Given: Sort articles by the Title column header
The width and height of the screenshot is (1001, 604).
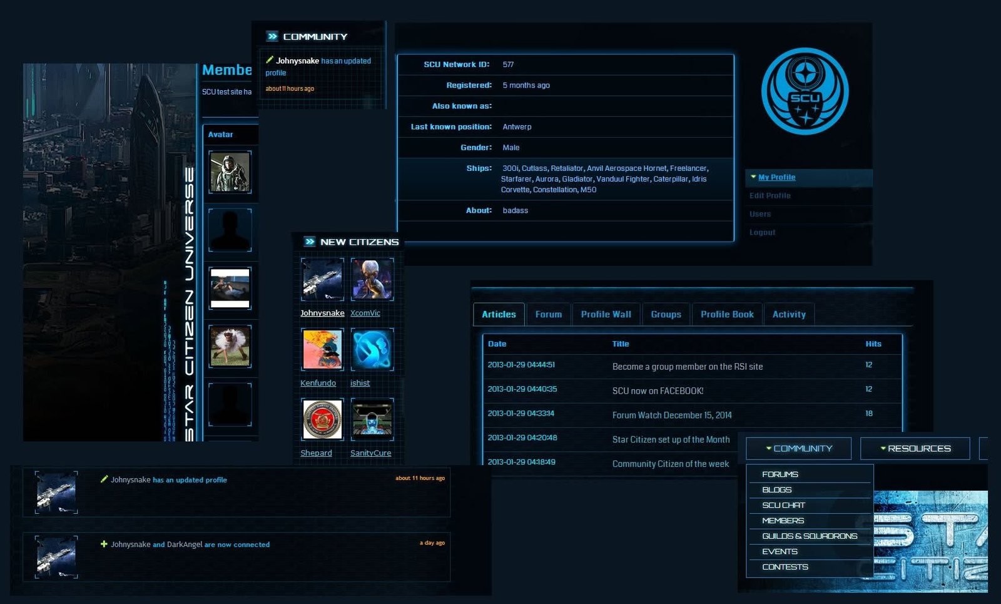Looking at the screenshot, I should (x=621, y=344).
